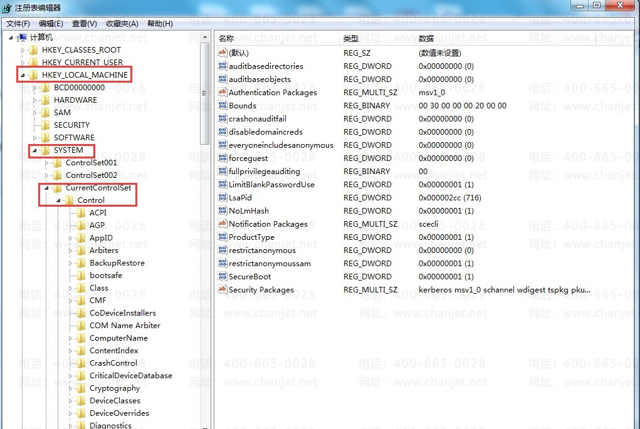The image size is (640, 429).
Task: Sort by the 类型 column header
Action: [x=377, y=38]
